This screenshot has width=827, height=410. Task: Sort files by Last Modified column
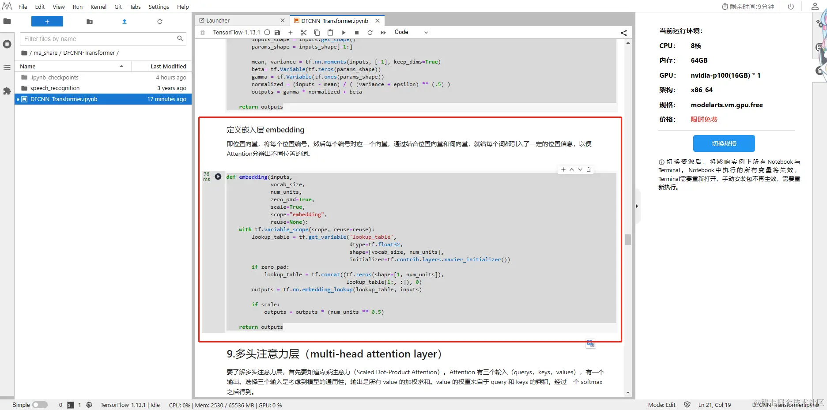pos(162,66)
